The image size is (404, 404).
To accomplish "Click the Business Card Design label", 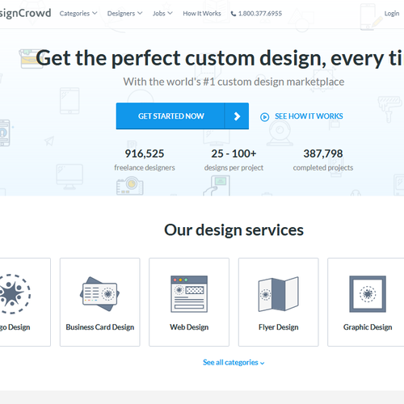I will pyautogui.click(x=100, y=327).
